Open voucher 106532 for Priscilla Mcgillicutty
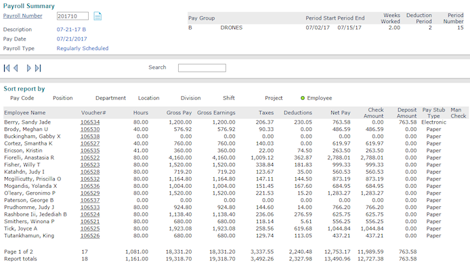 pyautogui.click(x=90, y=179)
